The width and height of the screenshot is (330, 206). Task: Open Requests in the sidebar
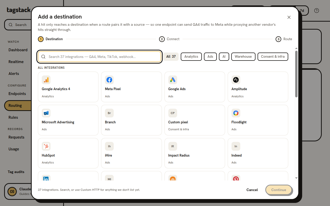pos(16,137)
